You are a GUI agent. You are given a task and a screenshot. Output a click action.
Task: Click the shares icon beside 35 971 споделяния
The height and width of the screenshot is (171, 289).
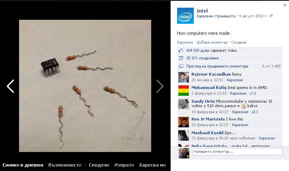pos(181,58)
